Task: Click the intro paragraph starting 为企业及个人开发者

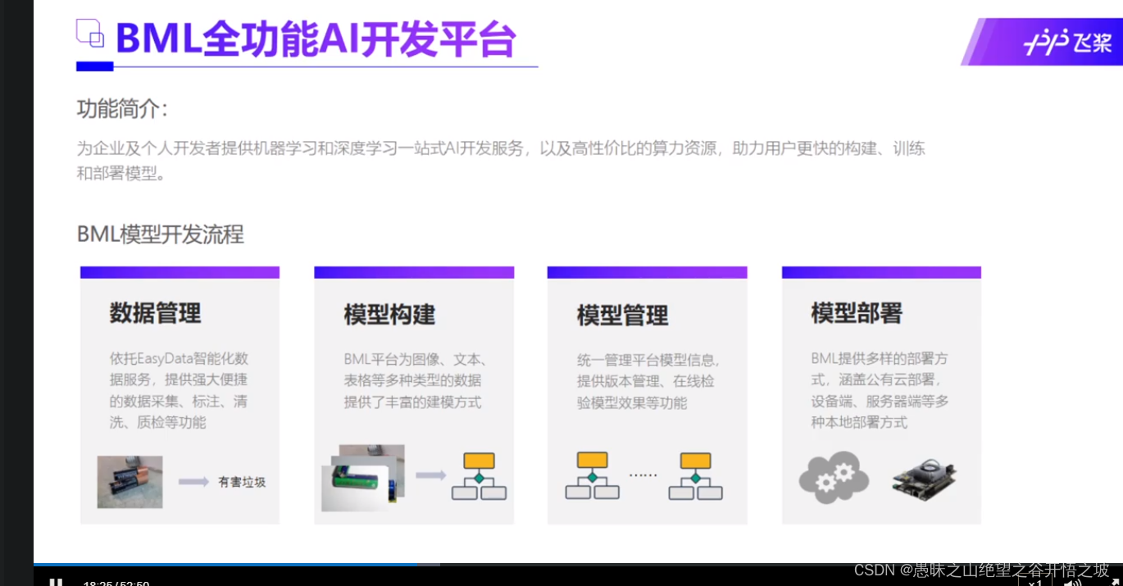Action: tap(501, 161)
